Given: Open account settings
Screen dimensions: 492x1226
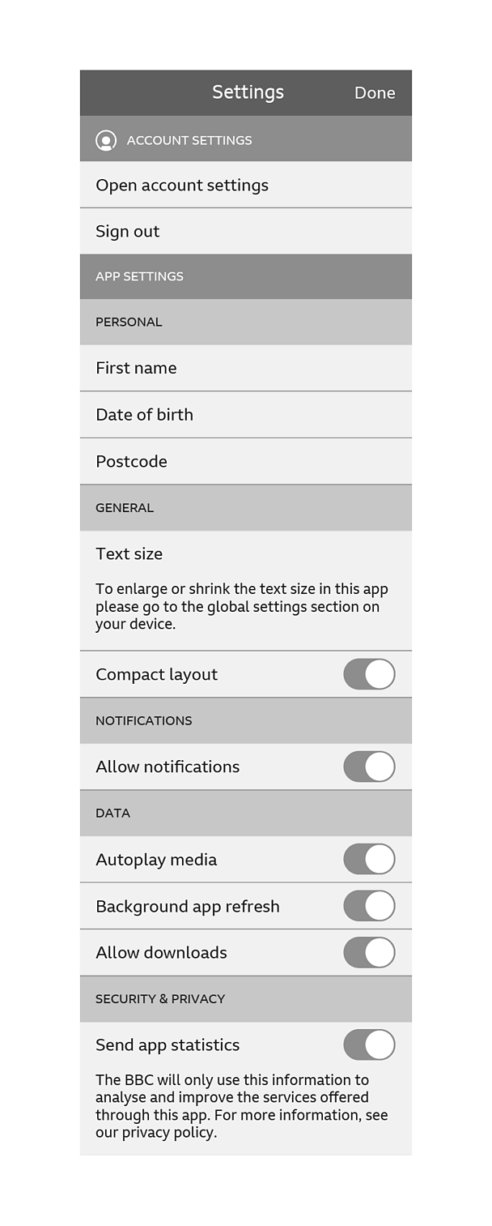Looking at the screenshot, I should pyautogui.click(x=246, y=185).
